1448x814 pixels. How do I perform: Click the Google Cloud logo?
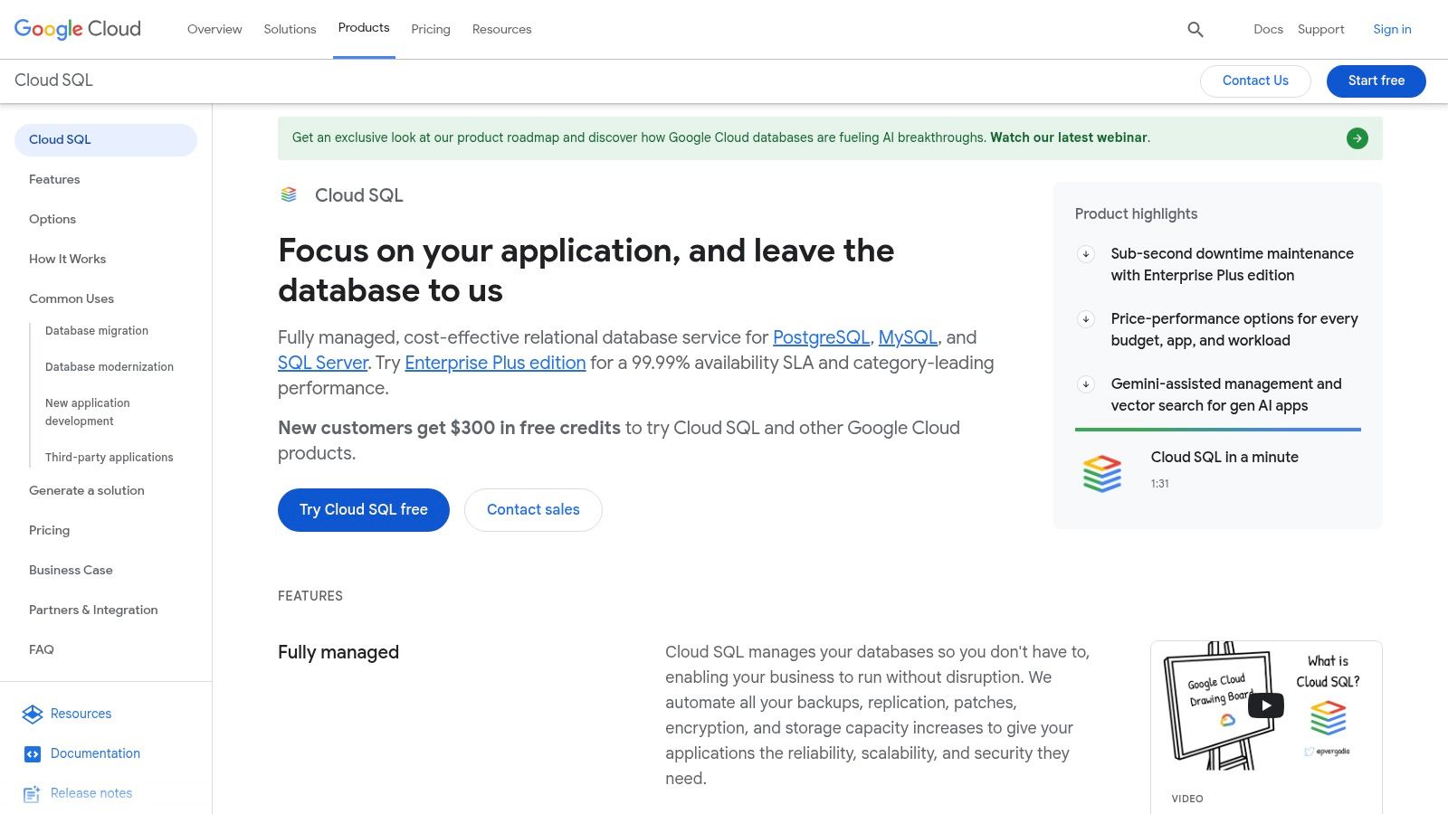pyautogui.click(x=78, y=29)
